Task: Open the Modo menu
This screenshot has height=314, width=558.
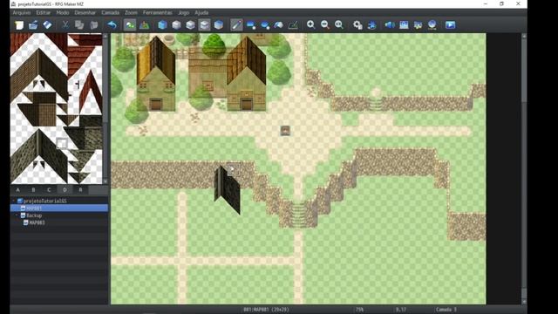Action: [63, 12]
